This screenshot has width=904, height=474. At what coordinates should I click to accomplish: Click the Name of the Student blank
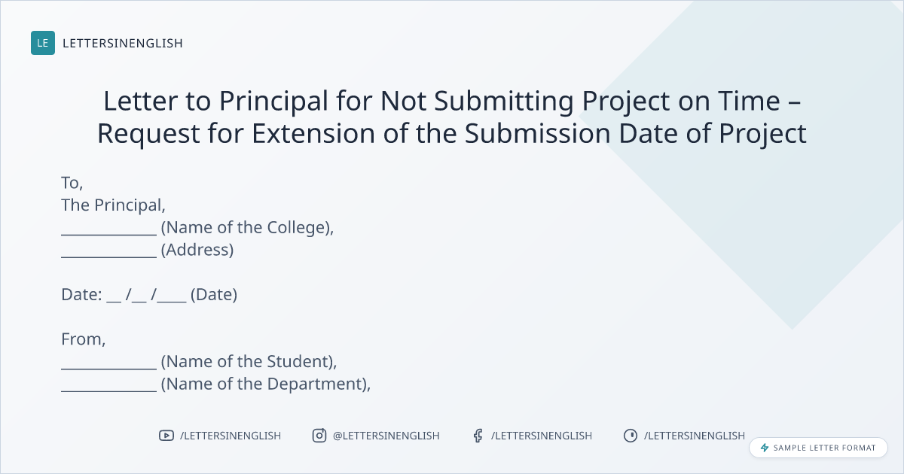(108, 363)
